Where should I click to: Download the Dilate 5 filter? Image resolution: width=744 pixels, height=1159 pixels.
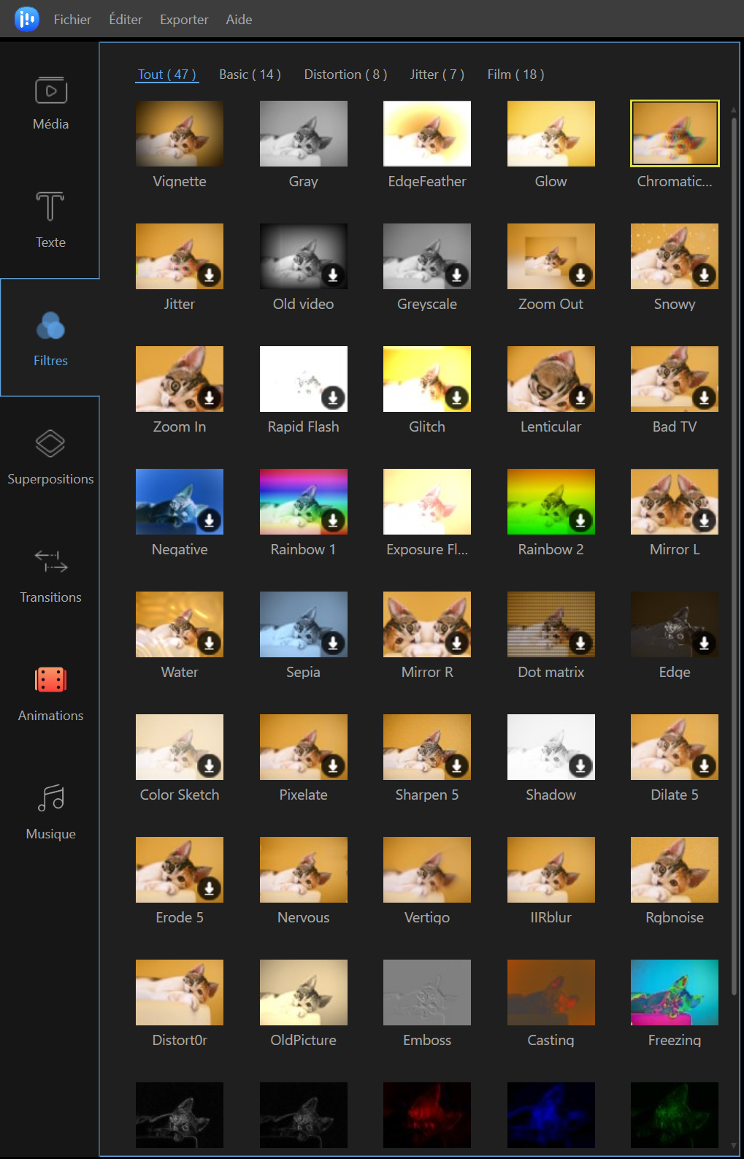(x=704, y=766)
